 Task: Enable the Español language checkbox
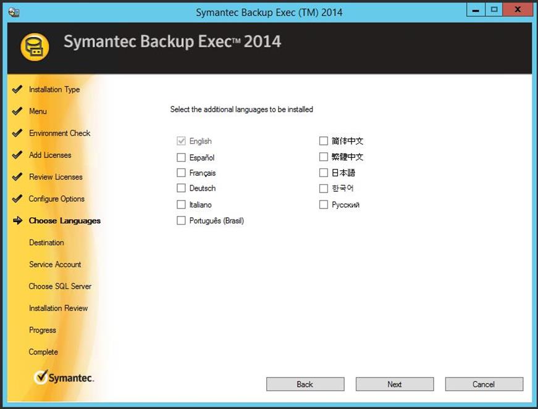pyautogui.click(x=181, y=157)
